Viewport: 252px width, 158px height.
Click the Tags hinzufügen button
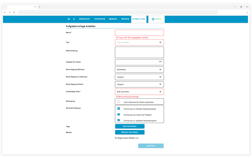(x=130, y=126)
